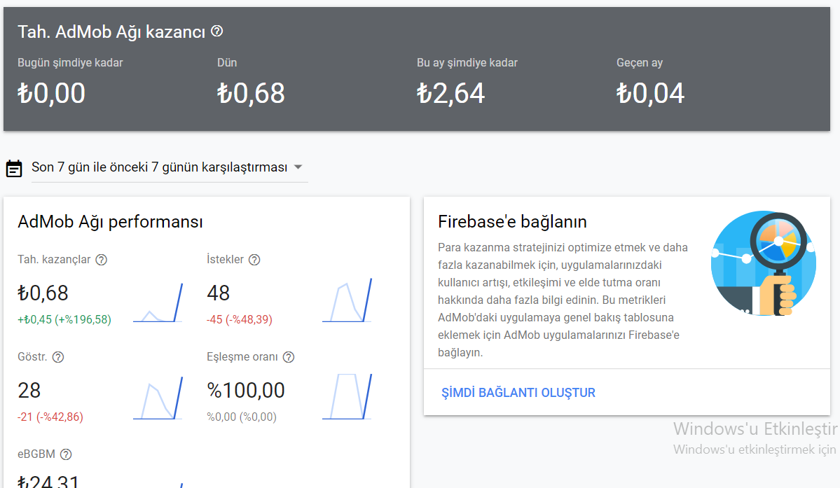840x488 pixels.
Task: Click the Bugün şimdiye kadar label
Action: pyautogui.click(x=70, y=62)
